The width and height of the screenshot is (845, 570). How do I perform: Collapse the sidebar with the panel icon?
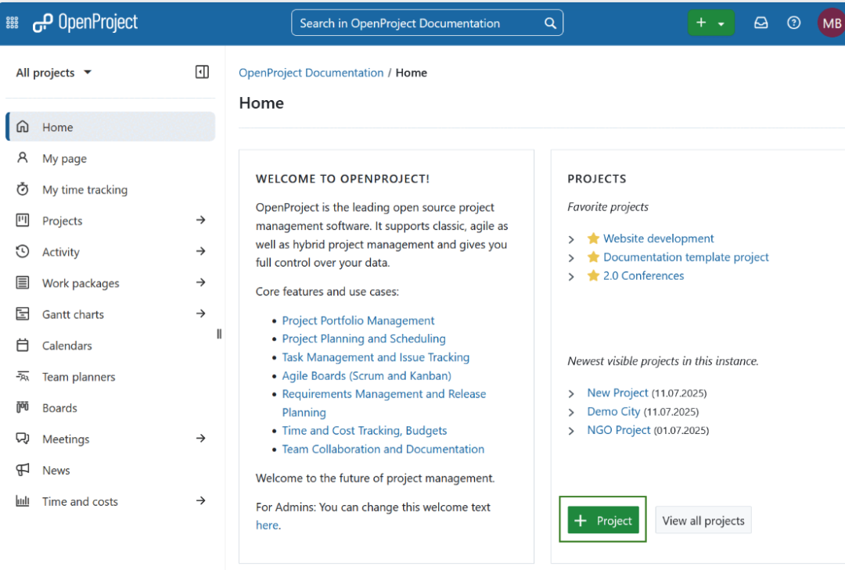tap(202, 72)
